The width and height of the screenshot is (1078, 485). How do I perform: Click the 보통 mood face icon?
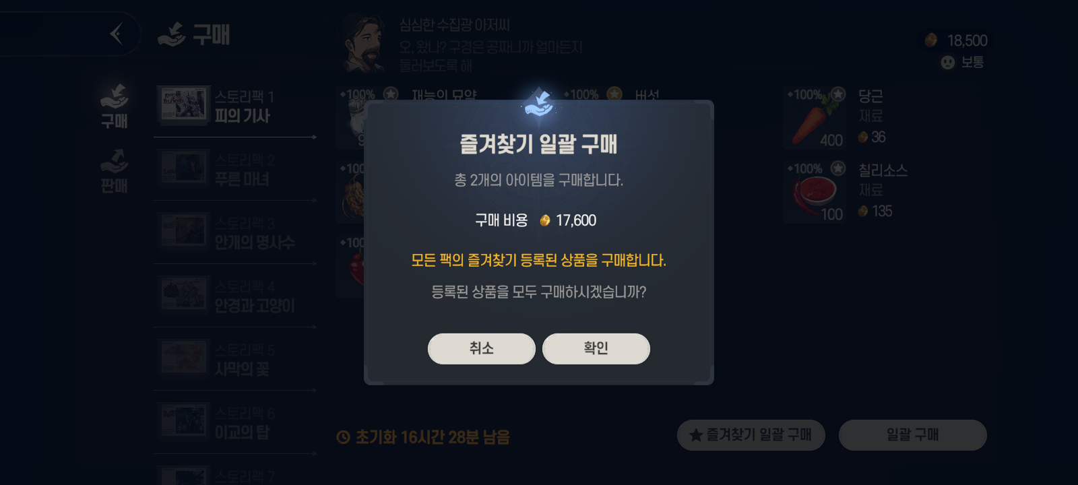[x=948, y=63]
